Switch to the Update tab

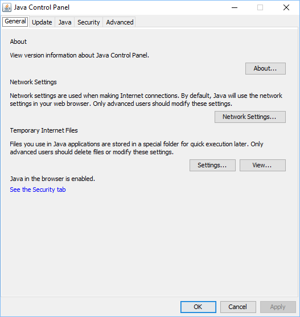42,22
